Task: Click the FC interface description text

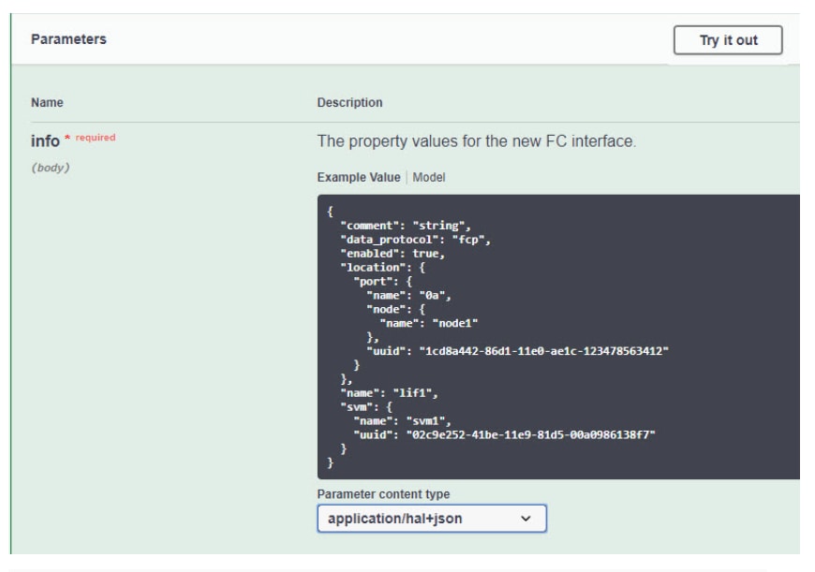Action: 476,141
